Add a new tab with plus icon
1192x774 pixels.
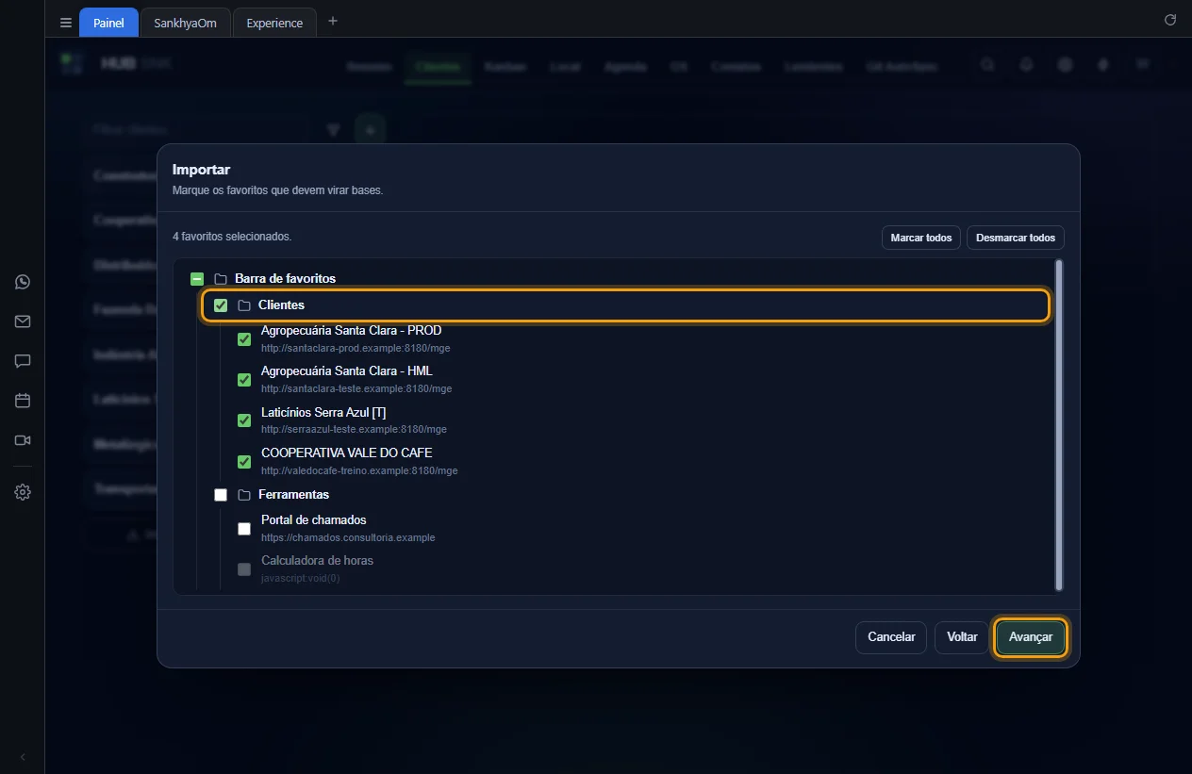point(332,21)
